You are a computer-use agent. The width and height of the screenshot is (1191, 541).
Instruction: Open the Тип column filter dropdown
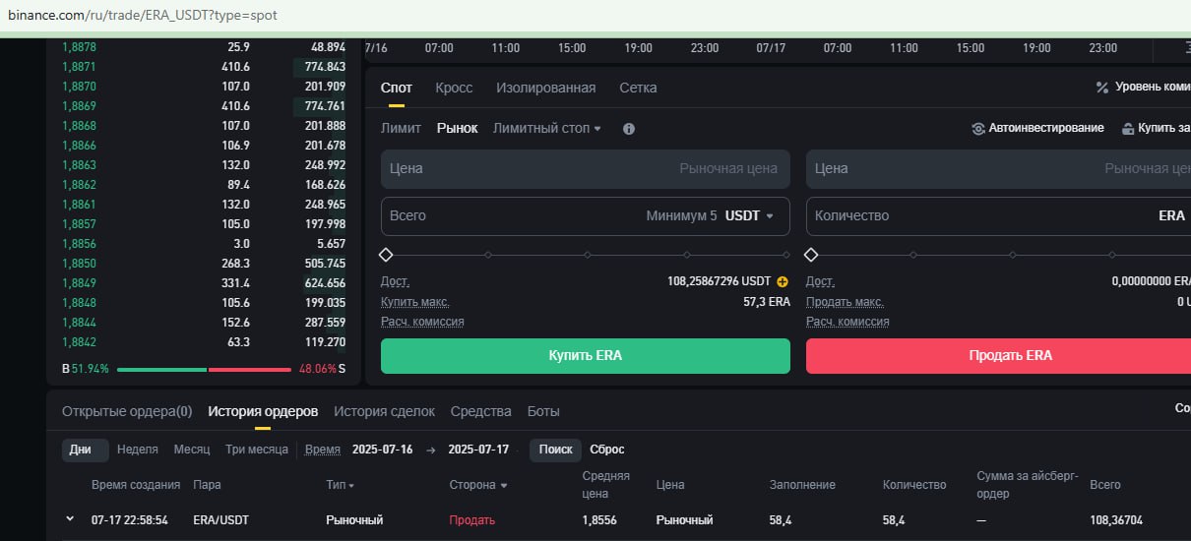pos(340,485)
